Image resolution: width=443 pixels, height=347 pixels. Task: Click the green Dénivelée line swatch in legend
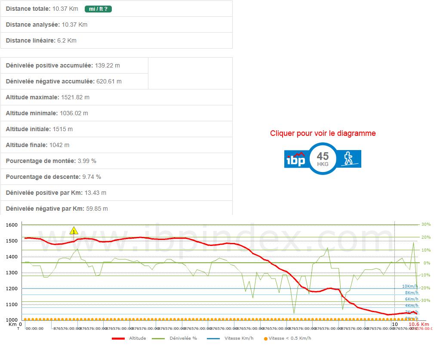[x=159, y=338]
